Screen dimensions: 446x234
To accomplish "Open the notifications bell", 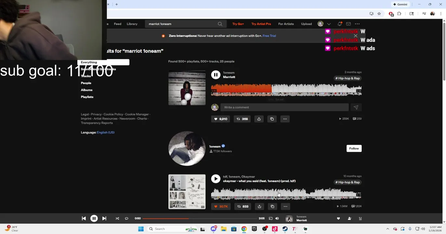I will [339, 24].
